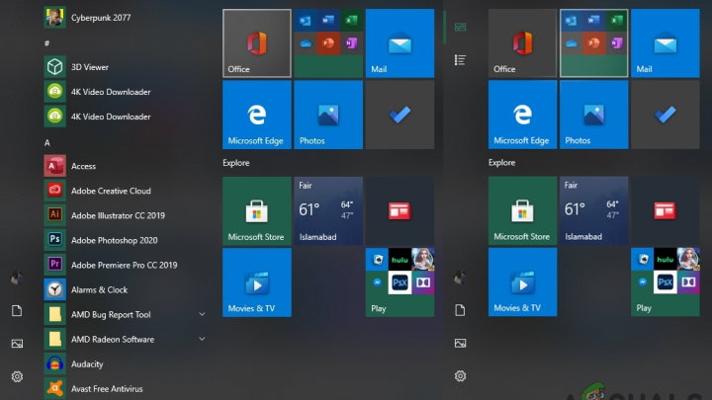The width and height of the screenshot is (712, 400).
Task: Open Dolby app in Play folder of tiles-only menu
Action: 688,282
